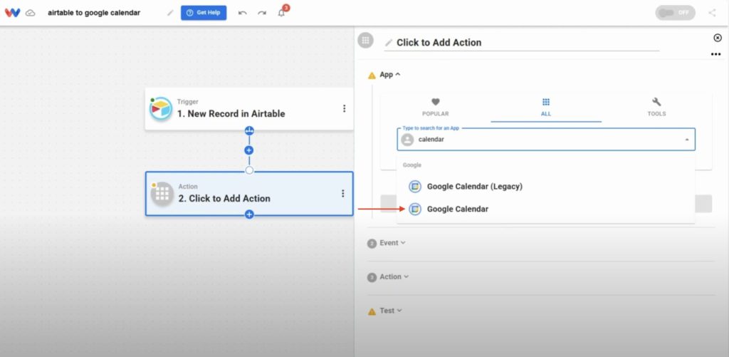Undo the last change
Image resolution: width=729 pixels, height=357 pixels.
pyautogui.click(x=242, y=13)
